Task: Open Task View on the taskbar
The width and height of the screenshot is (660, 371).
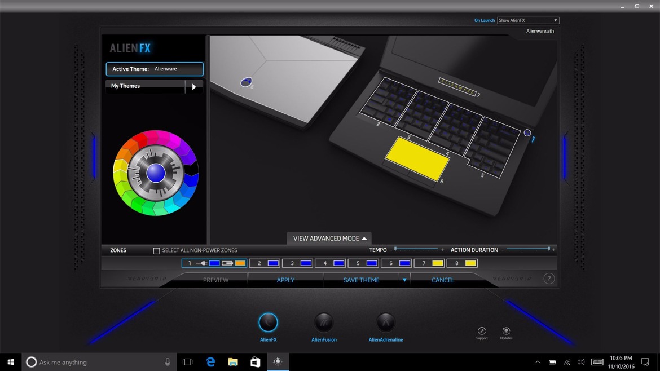Action: [x=188, y=362]
